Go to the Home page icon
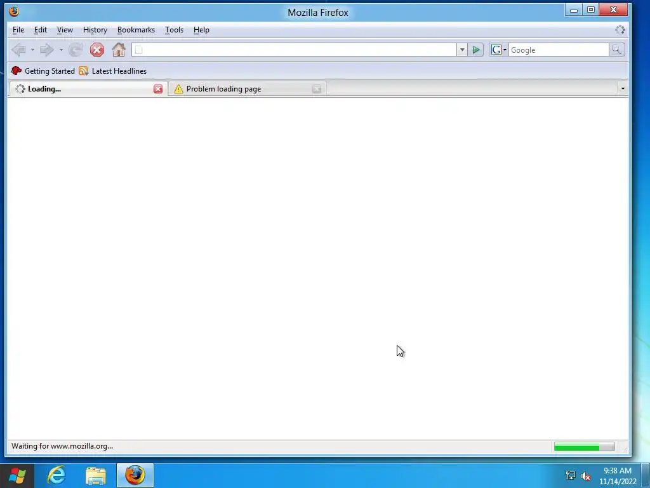Image resolution: width=650 pixels, height=488 pixels. (119, 50)
